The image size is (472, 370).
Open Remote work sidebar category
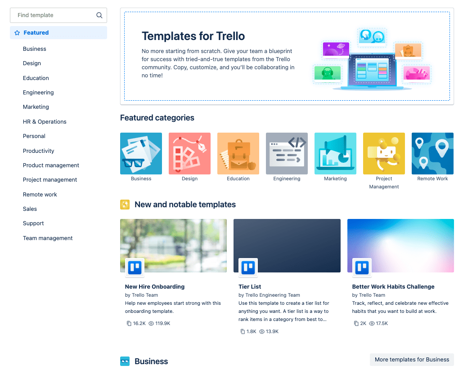pos(40,194)
